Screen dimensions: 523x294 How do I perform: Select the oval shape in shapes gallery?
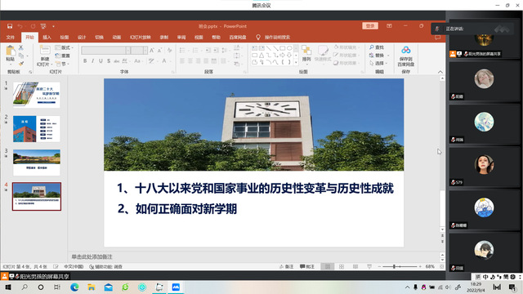[x=289, y=48]
